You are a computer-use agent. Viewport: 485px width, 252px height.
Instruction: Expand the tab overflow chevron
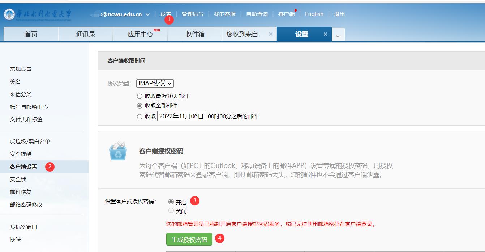click(338, 36)
